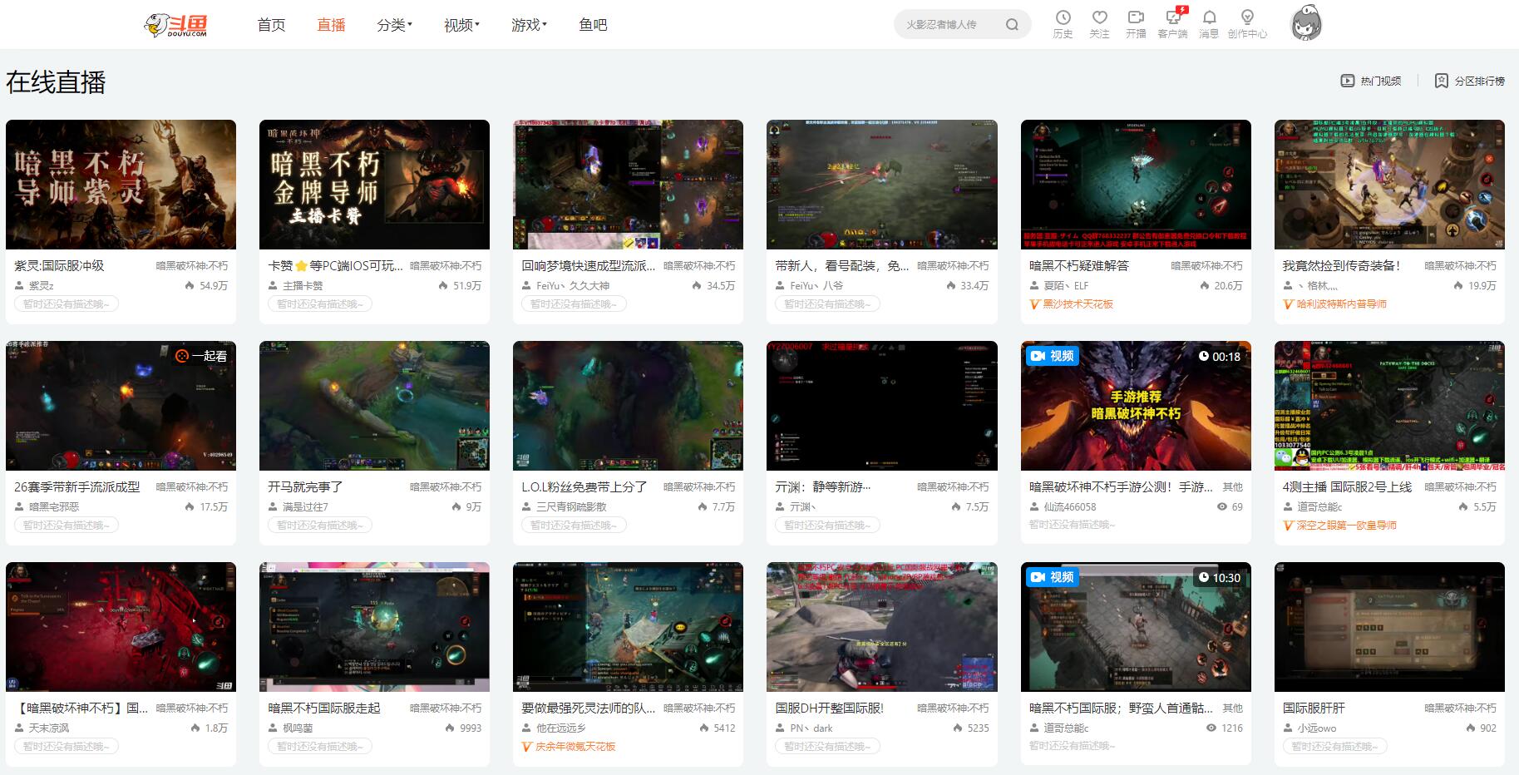The width and height of the screenshot is (1519, 775).
Task: Focus the search input field
Action: 951,25
